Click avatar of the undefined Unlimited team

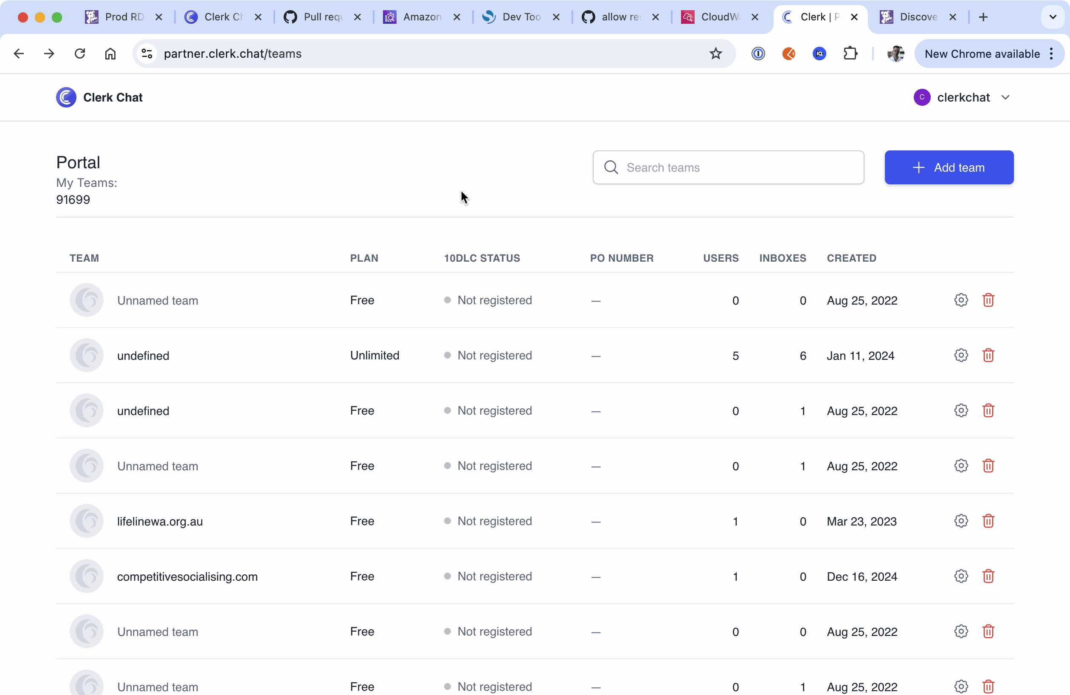coord(87,356)
